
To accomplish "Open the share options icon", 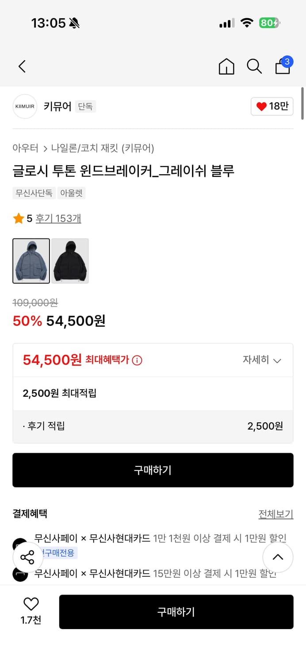I will (x=27, y=557).
